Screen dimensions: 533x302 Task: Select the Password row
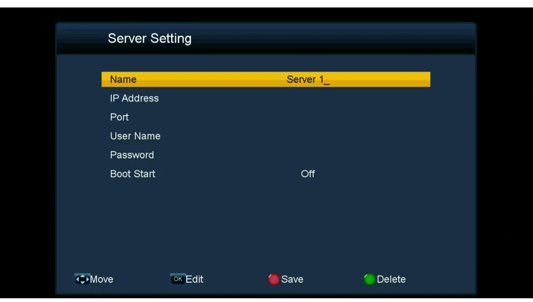(x=265, y=155)
